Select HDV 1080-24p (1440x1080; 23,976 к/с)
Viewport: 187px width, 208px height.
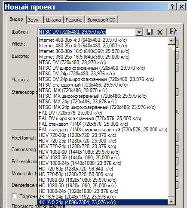point(103,163)
